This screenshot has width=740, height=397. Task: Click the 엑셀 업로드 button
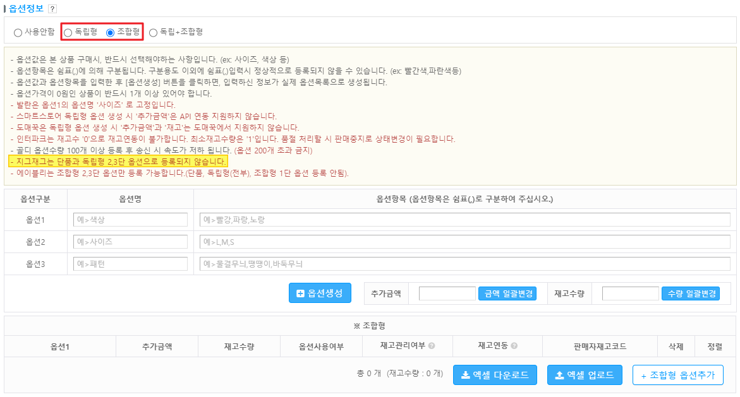coord(585,375)
